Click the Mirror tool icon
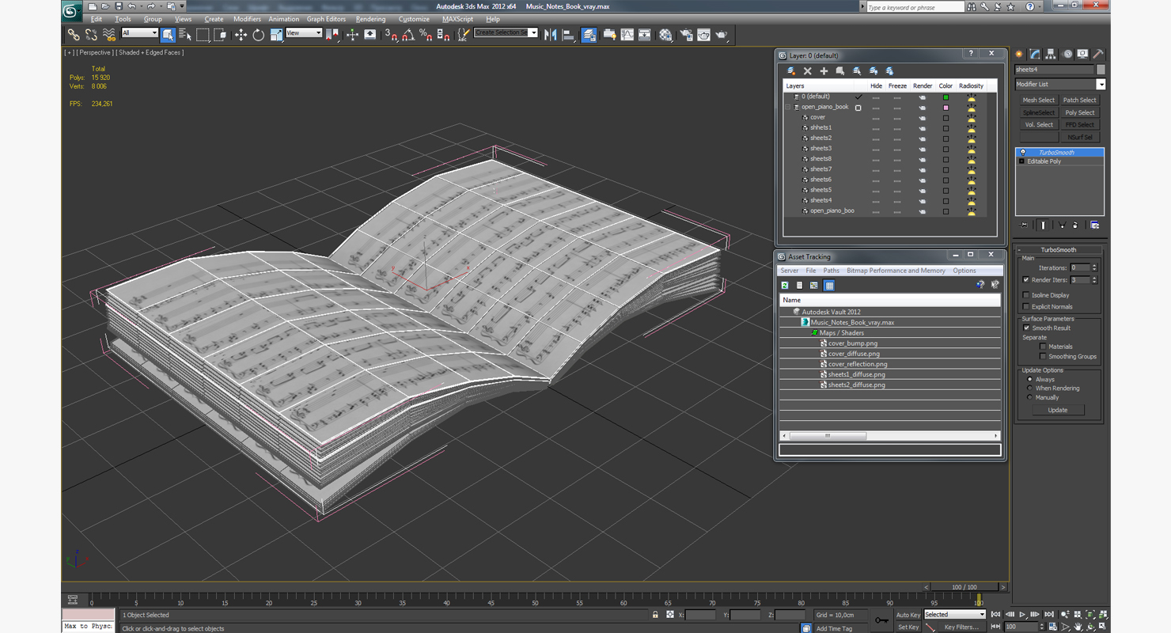Image resolution: width=1171 pixels, height=633 pixels. pyautogui.click(x=551, y=35)
